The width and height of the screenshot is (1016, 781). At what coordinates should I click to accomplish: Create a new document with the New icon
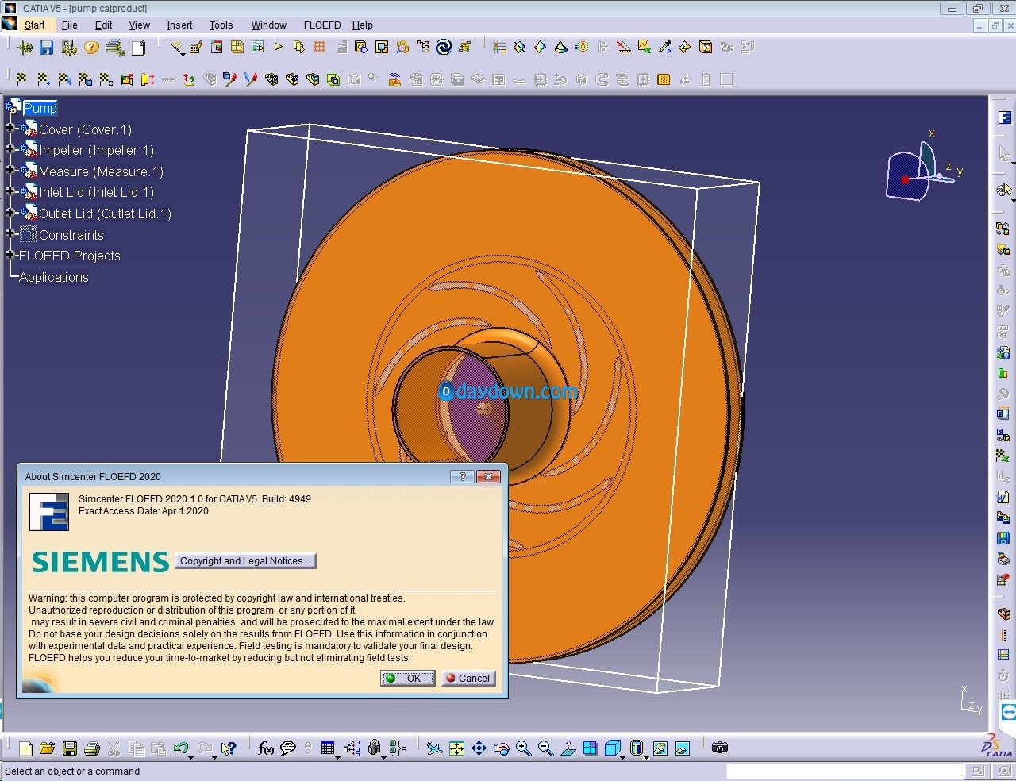(x=25, y=748)
